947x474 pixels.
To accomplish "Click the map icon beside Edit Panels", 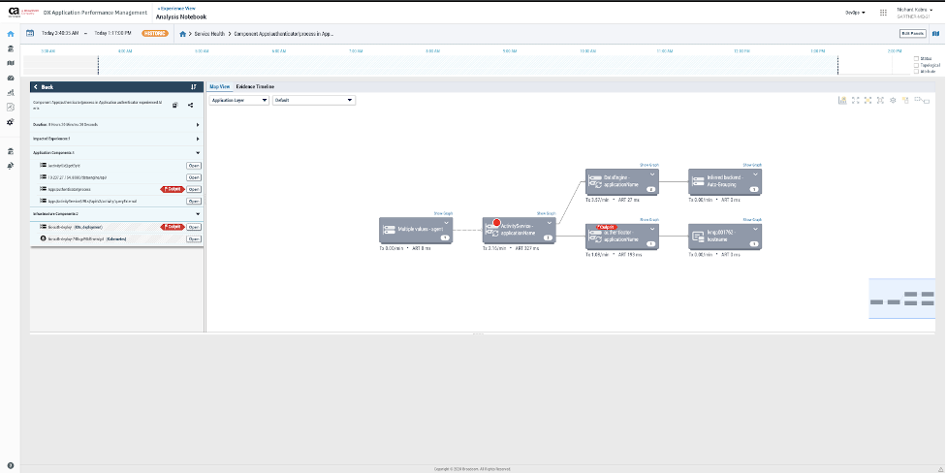I will [935, 33].
